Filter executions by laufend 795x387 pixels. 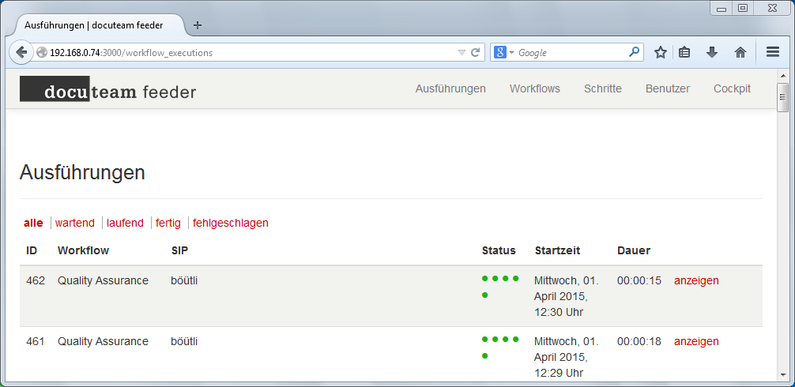[x=125, y=223]
